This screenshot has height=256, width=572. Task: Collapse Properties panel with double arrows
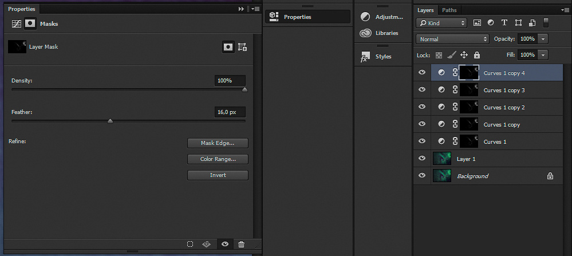click(241, 9)
